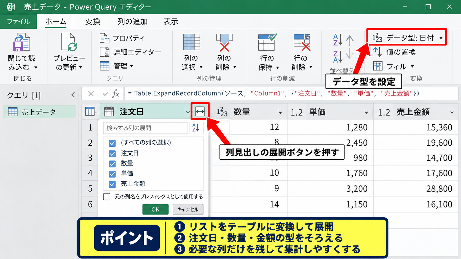This screenshot has width=461, height=259.
Task: Click the 値の置換 replace values command
Action: pyautogui.click(x=394, y=52)
